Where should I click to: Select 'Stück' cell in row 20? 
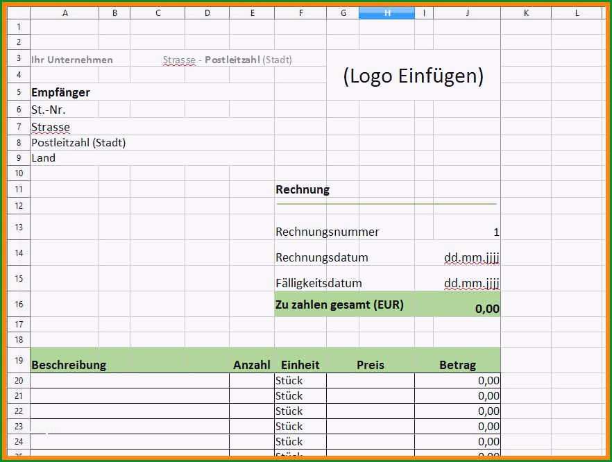click(300, 380)
